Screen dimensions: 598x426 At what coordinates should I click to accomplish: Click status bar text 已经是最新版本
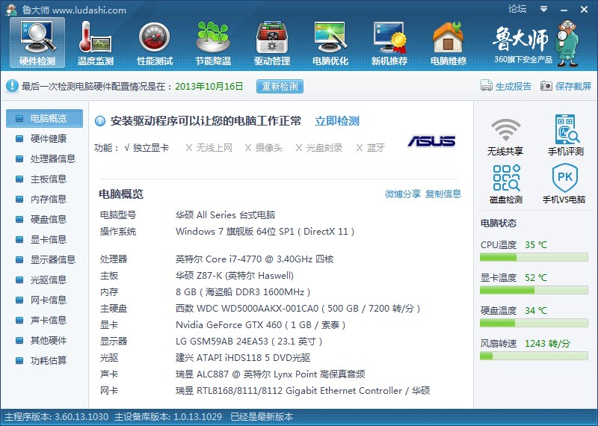pyautogui.click(x=262, y=417)
